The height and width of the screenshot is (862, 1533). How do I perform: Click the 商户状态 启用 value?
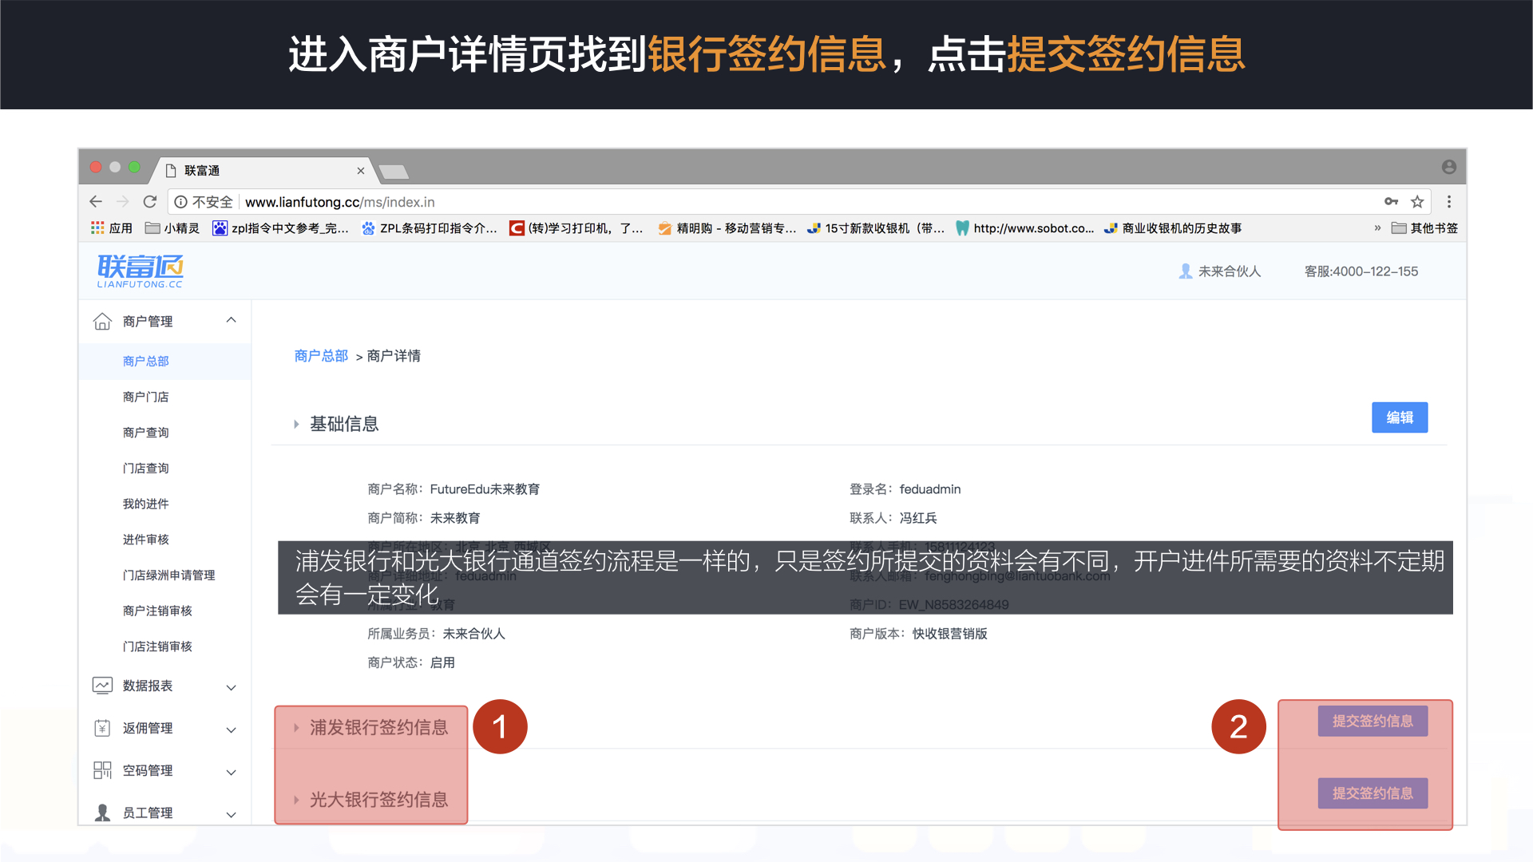[x=442, y=662]
